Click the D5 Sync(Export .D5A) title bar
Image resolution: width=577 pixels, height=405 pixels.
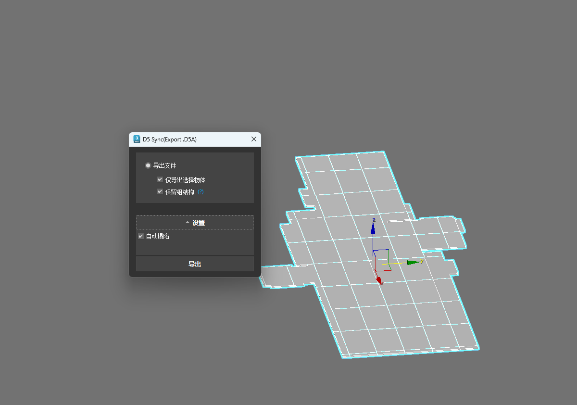point(192,139)
